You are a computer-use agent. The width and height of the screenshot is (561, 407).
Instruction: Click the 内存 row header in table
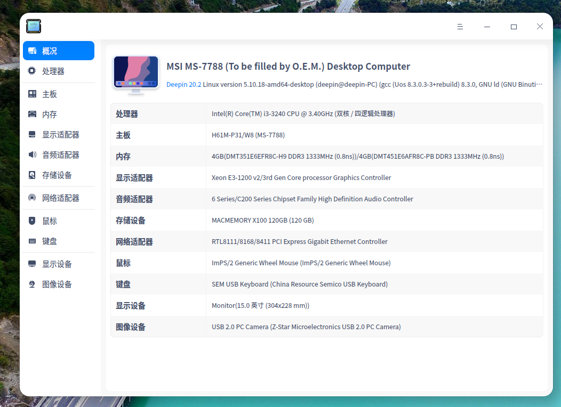[x=123, y=157]
